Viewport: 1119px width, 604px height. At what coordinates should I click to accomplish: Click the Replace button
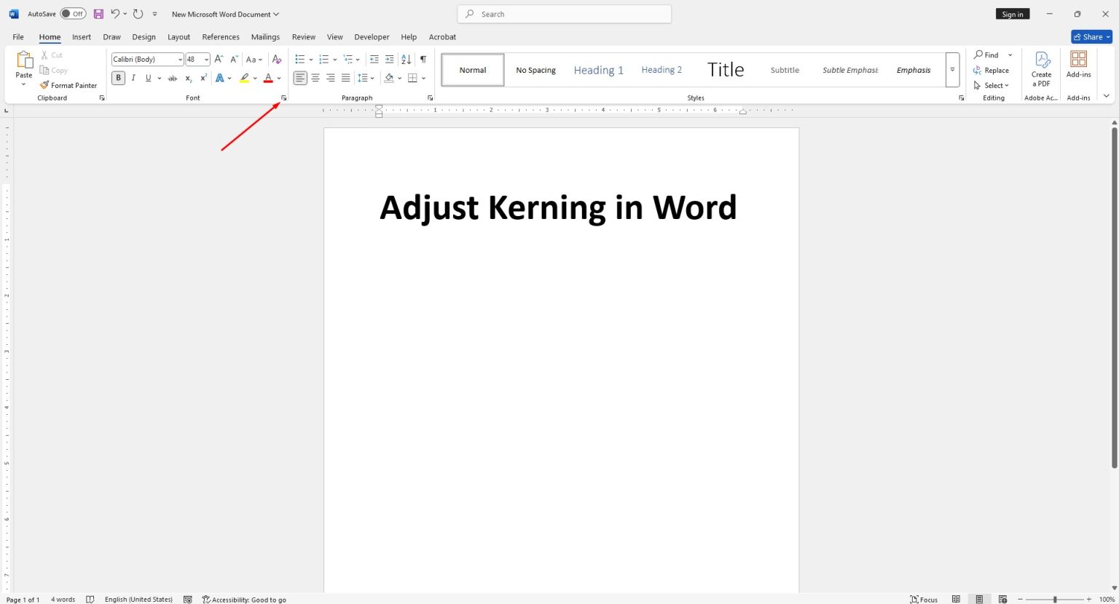992,70
